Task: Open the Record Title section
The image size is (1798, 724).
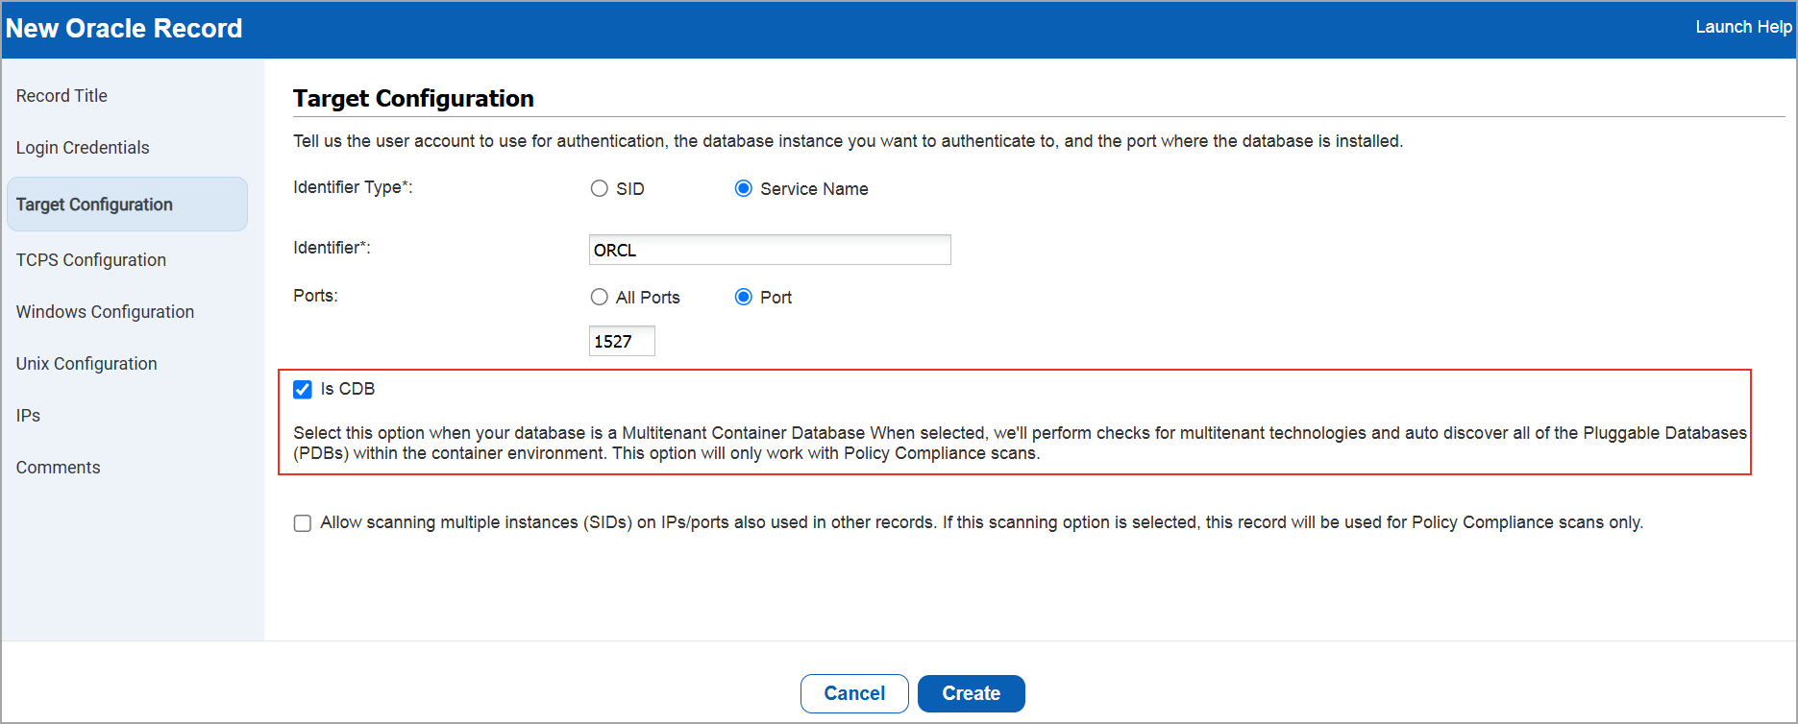Action: [x=62, y=96]
